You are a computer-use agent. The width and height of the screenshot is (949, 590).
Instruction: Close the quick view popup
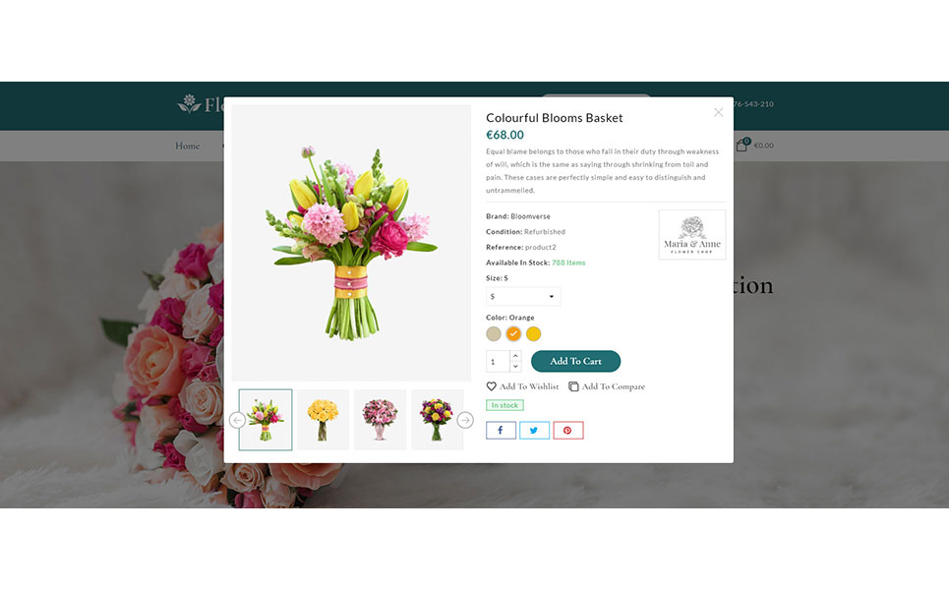click(x=719, y=112)
